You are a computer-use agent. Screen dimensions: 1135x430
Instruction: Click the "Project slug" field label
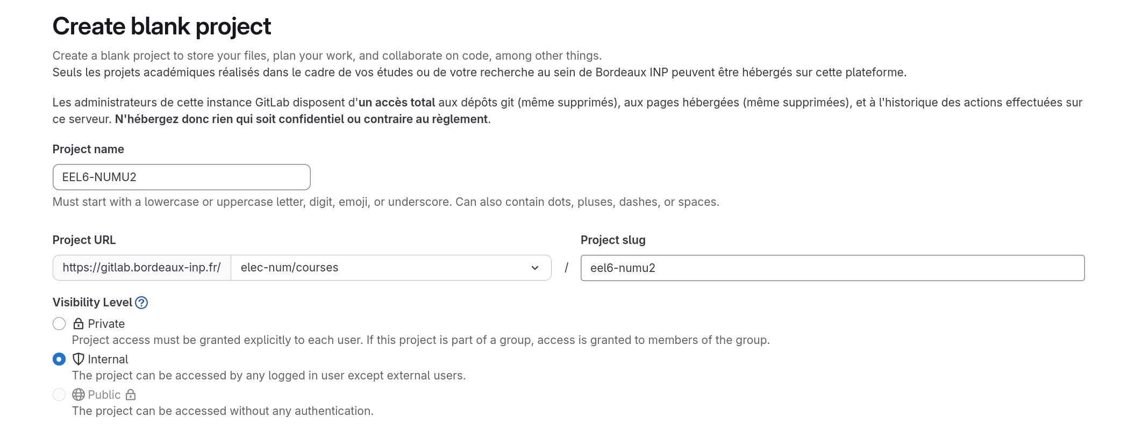[x=613, y=240]
